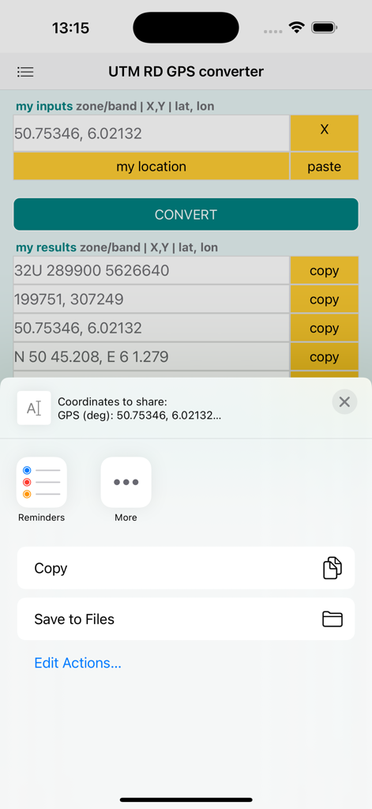372x809 pixels.
Task: Tap the Coordinates to share preview text
Action: [139, 408]
